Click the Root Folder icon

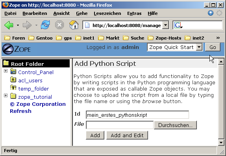6,63
